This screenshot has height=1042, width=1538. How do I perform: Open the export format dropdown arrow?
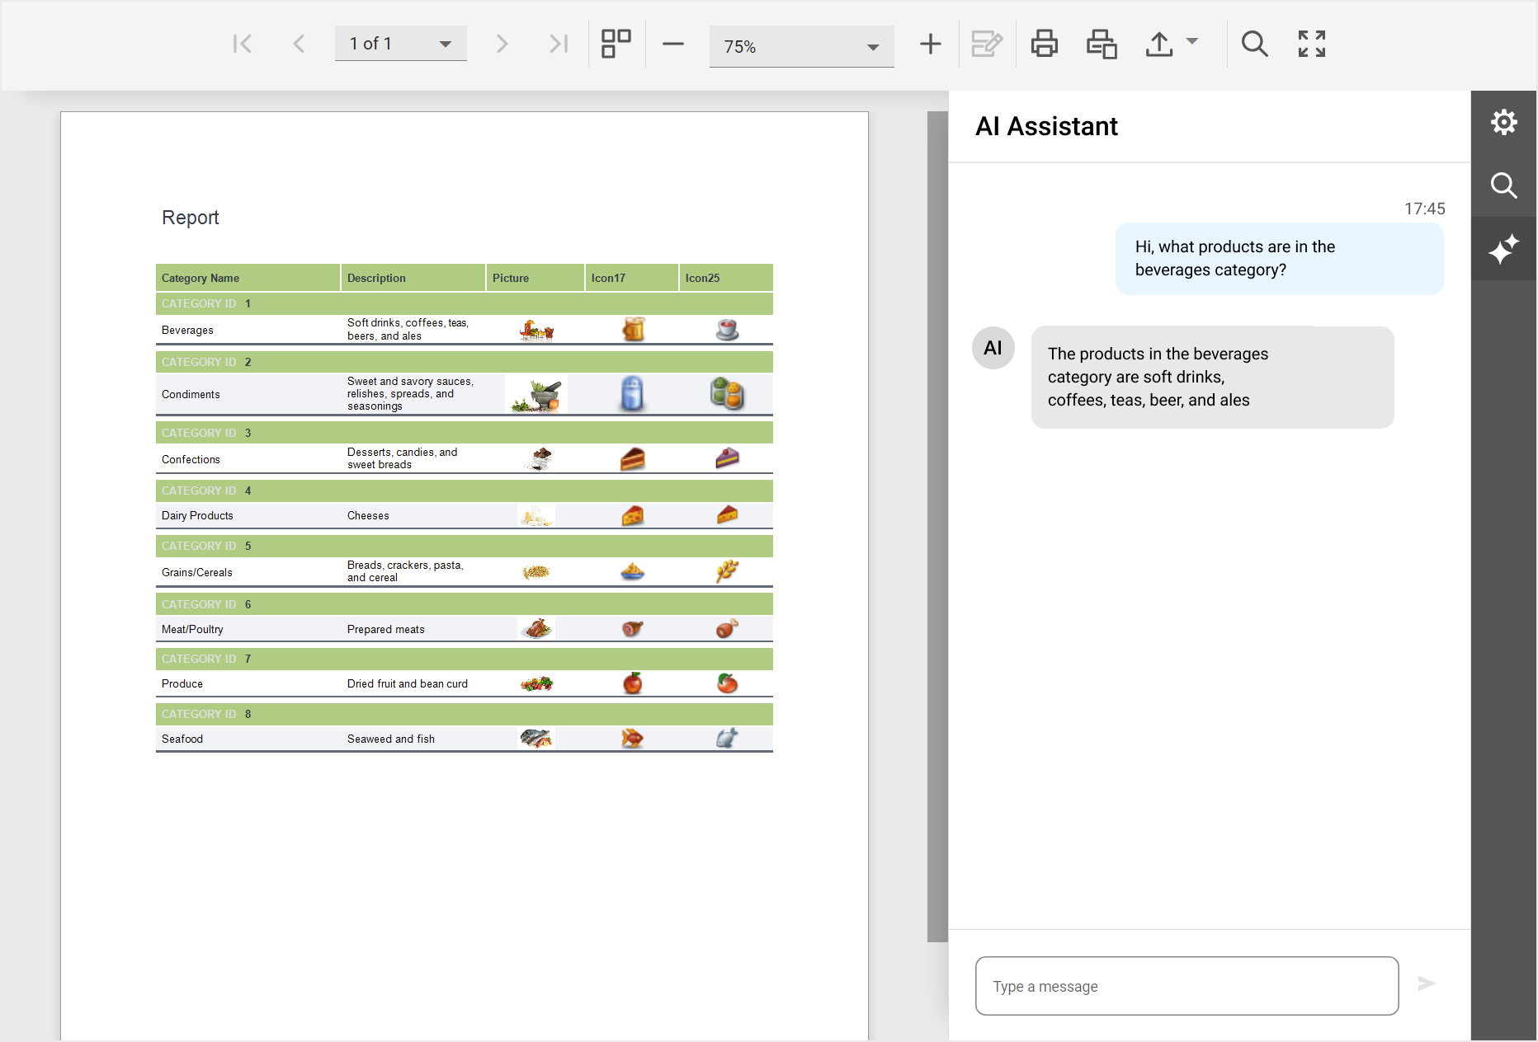(x=1191, y=41)
